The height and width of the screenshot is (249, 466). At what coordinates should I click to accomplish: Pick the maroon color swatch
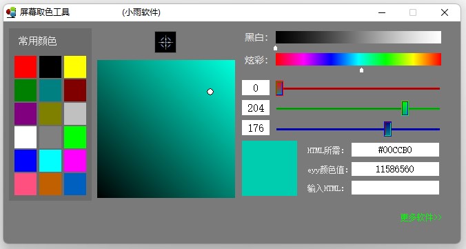[x=75, y=90]
